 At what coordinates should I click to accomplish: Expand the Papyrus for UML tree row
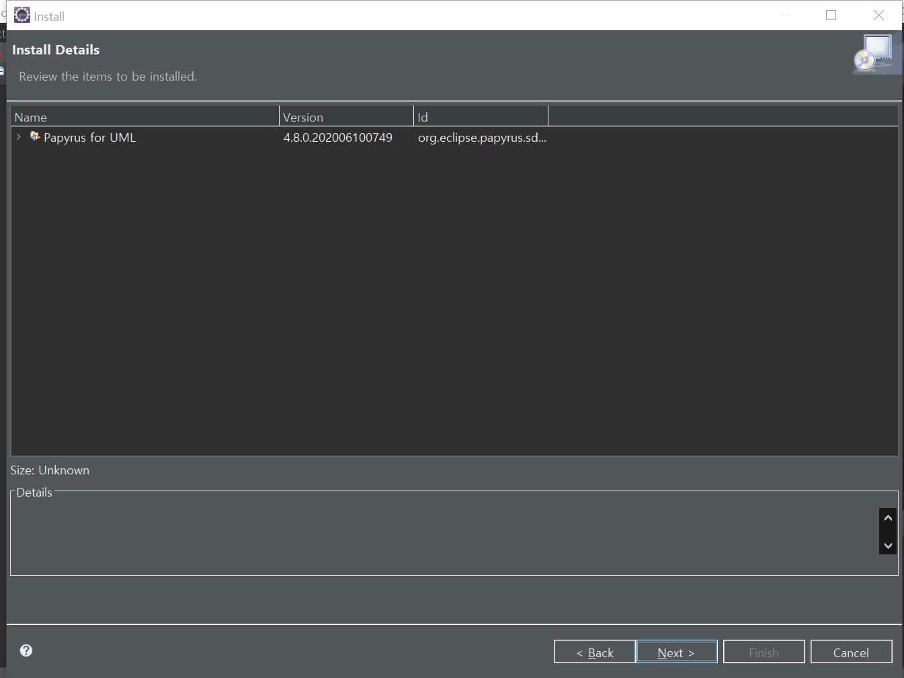[19, 136]
